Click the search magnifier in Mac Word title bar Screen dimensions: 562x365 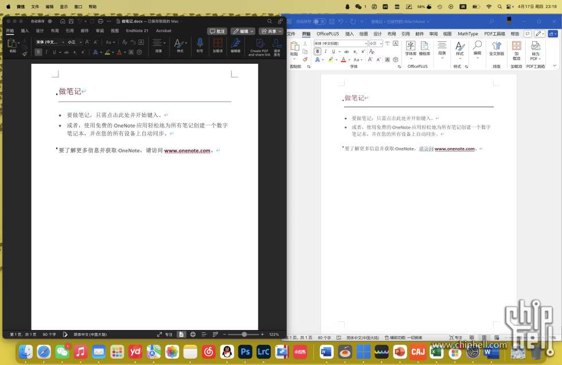[x=270, y=21]
